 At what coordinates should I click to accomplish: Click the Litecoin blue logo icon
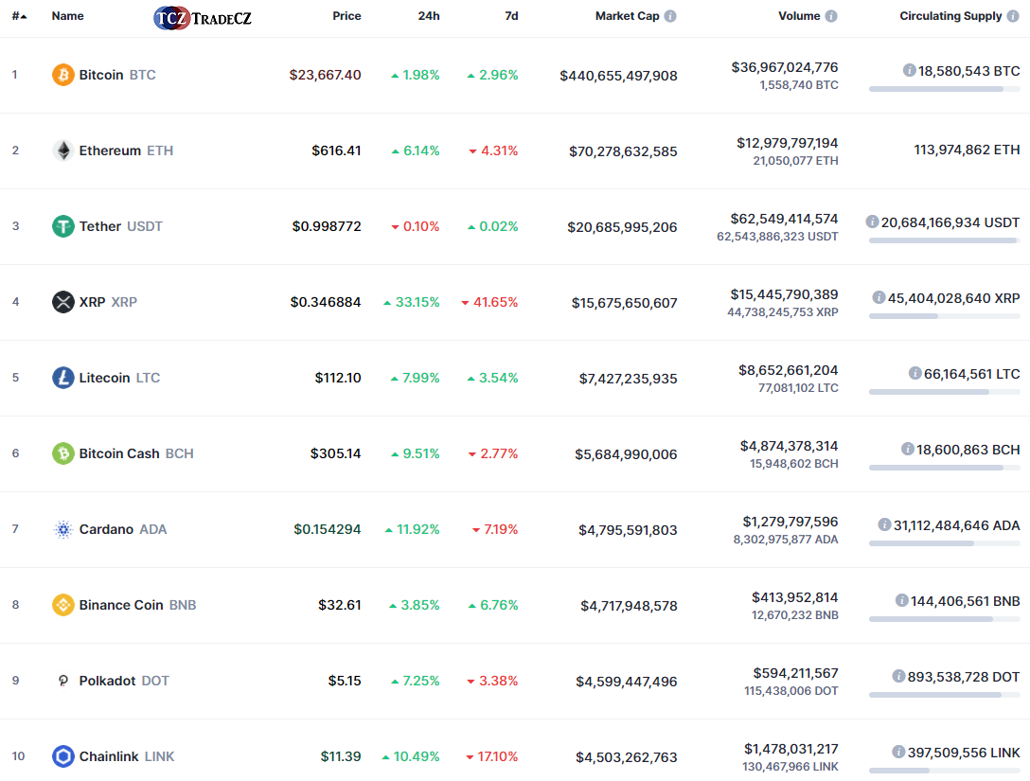pyautogui.click(x=63, y=378)
